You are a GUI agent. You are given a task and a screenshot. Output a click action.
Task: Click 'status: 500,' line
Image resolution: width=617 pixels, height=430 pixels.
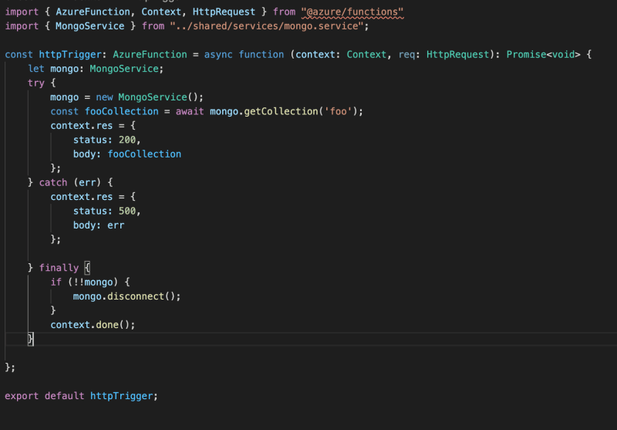click(107, 211)
